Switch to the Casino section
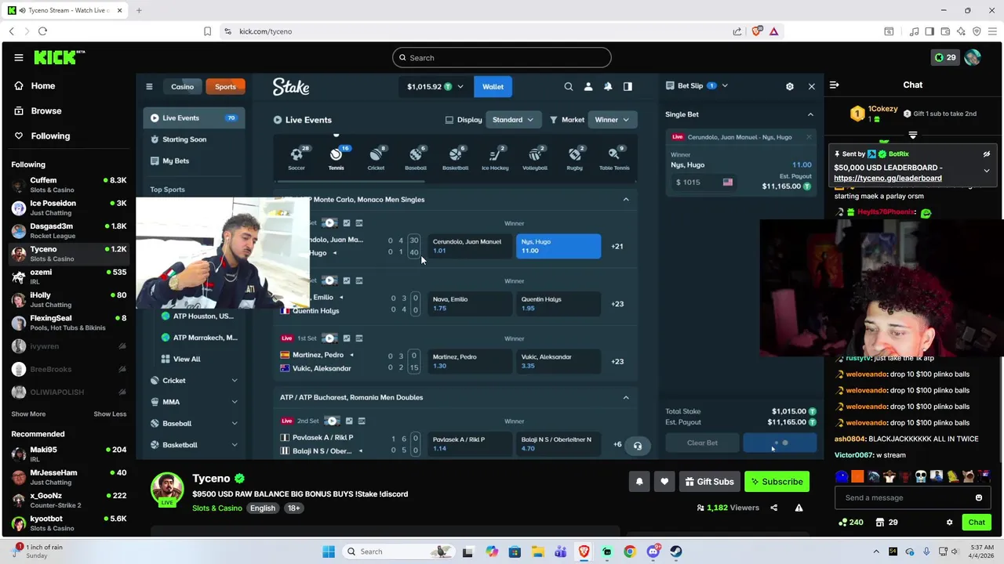 click(x=183, y=87)
